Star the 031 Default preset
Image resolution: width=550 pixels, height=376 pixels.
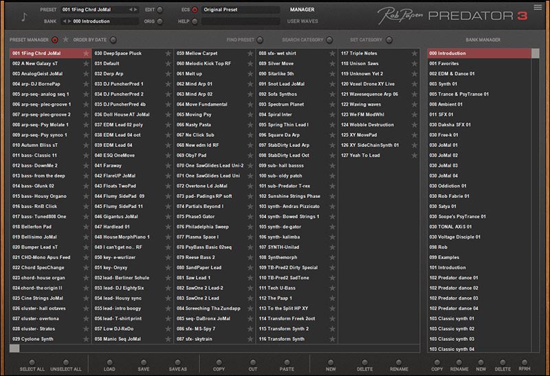pyautogui.click(x=168, y=63)
